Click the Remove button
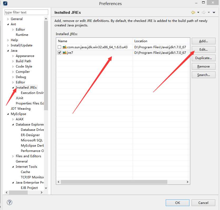Viewport: 220px width, 210px height. 203,66
